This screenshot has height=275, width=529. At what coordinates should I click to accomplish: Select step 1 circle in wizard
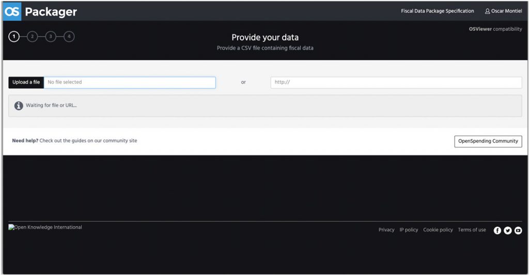(x=14, y=36)
